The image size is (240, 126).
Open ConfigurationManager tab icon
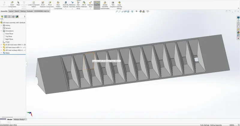click(10, 17)
